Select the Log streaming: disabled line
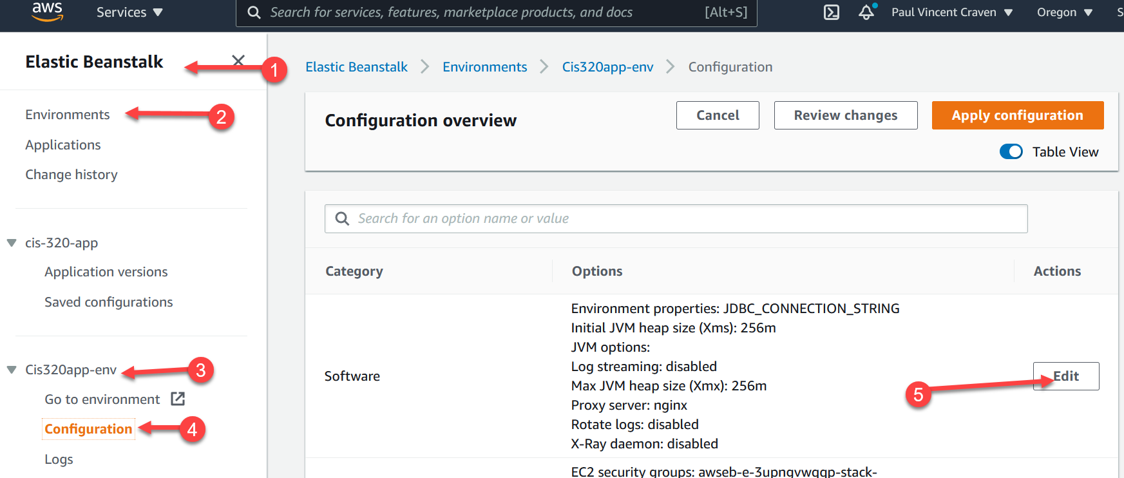 [644, 367]
